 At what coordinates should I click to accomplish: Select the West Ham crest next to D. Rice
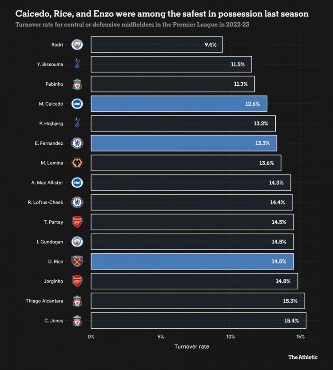(x=77, y=261)
